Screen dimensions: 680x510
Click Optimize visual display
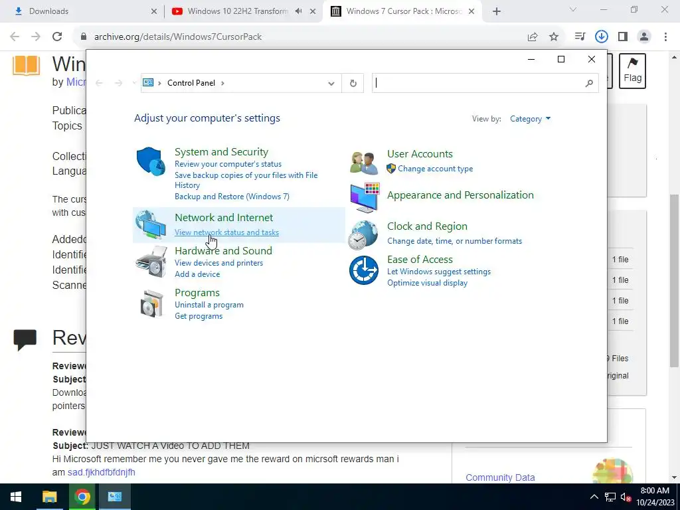427,283
